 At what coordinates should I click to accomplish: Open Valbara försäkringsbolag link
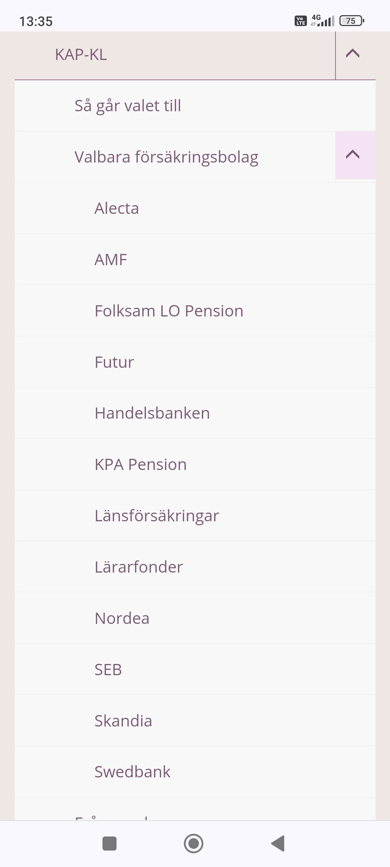pyautogui.click(x=166, y=157)
